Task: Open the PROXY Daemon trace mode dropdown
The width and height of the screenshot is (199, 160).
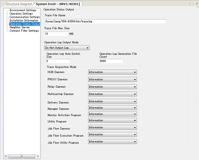Action: pos(112,79)
